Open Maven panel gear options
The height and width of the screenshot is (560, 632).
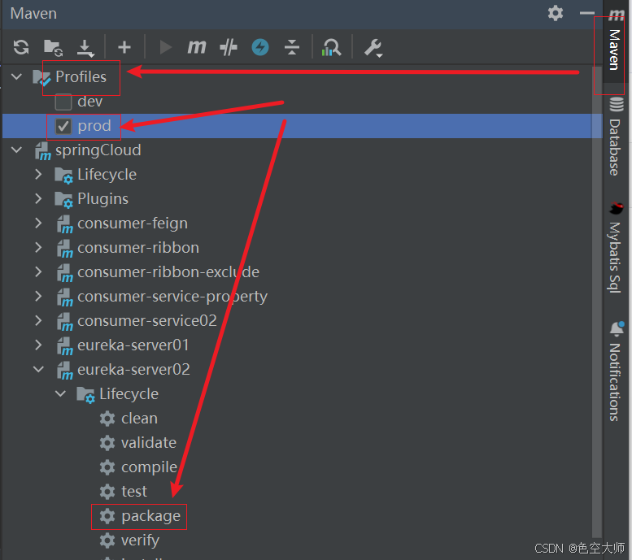(x=556, y=13)
